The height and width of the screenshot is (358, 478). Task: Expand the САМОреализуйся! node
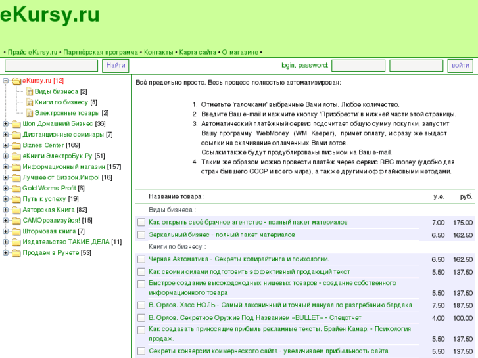coord(5,220)
